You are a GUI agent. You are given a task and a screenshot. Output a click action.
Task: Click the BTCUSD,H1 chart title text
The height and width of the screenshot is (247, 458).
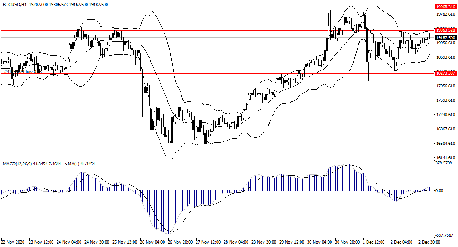pyautogui.click(x=16, y=4)
